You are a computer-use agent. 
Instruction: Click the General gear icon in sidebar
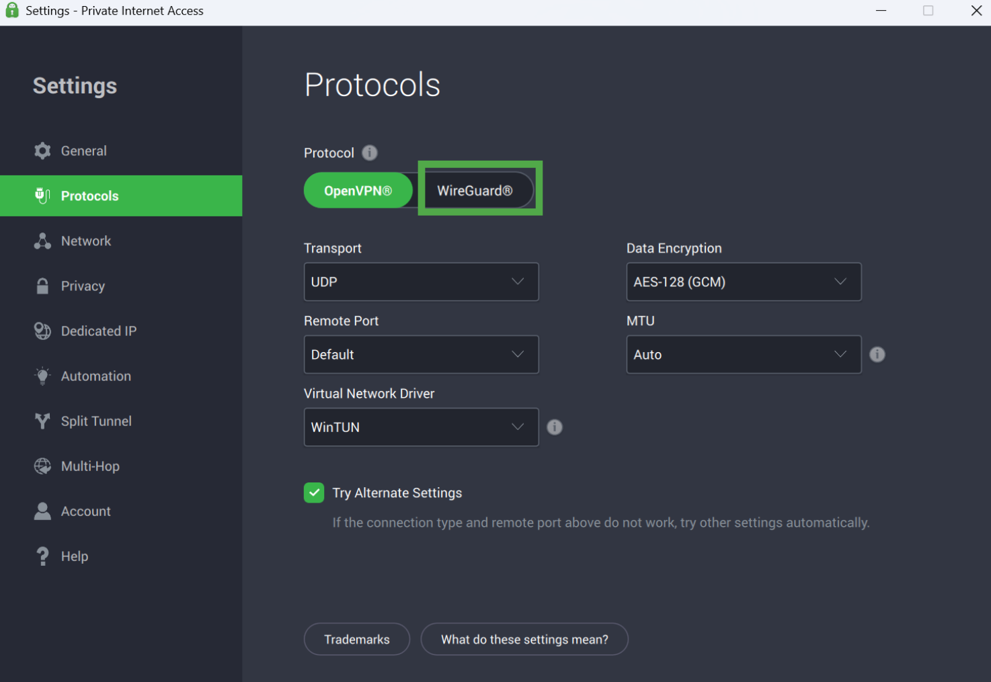42,151
